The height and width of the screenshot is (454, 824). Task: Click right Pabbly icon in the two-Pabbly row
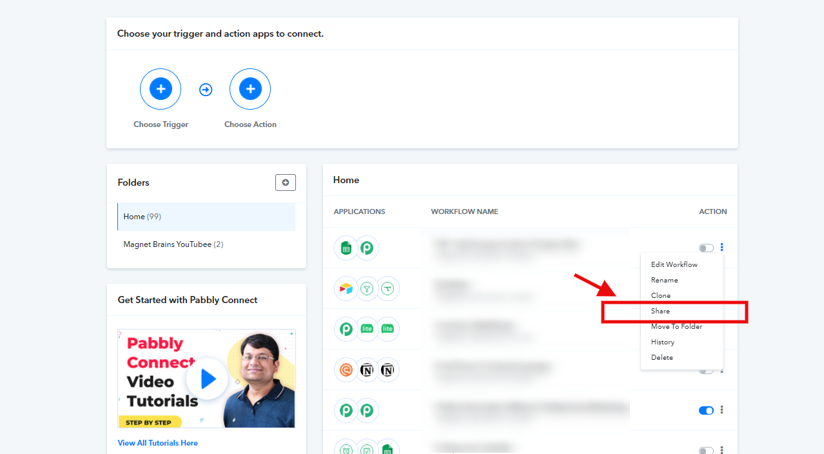coord(368,410)
